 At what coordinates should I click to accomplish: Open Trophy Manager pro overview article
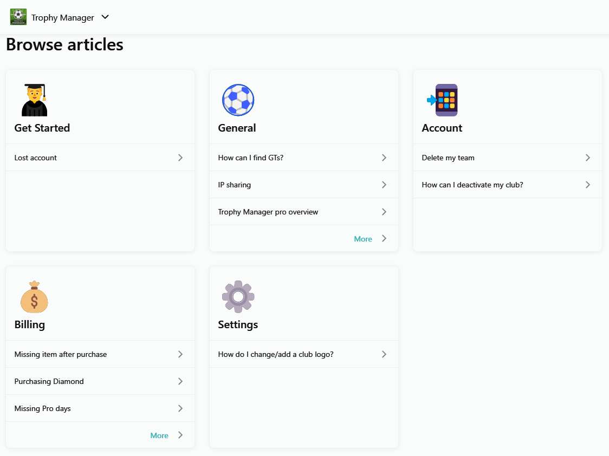pyautogui.click(x=304, y=212)
